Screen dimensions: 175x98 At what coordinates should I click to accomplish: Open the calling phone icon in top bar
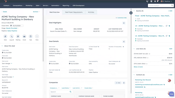(147, 1)
